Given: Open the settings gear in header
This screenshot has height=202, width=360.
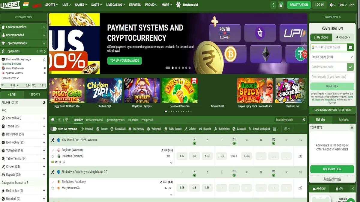Looking at the screenshot, I should (x=331, y=5).
